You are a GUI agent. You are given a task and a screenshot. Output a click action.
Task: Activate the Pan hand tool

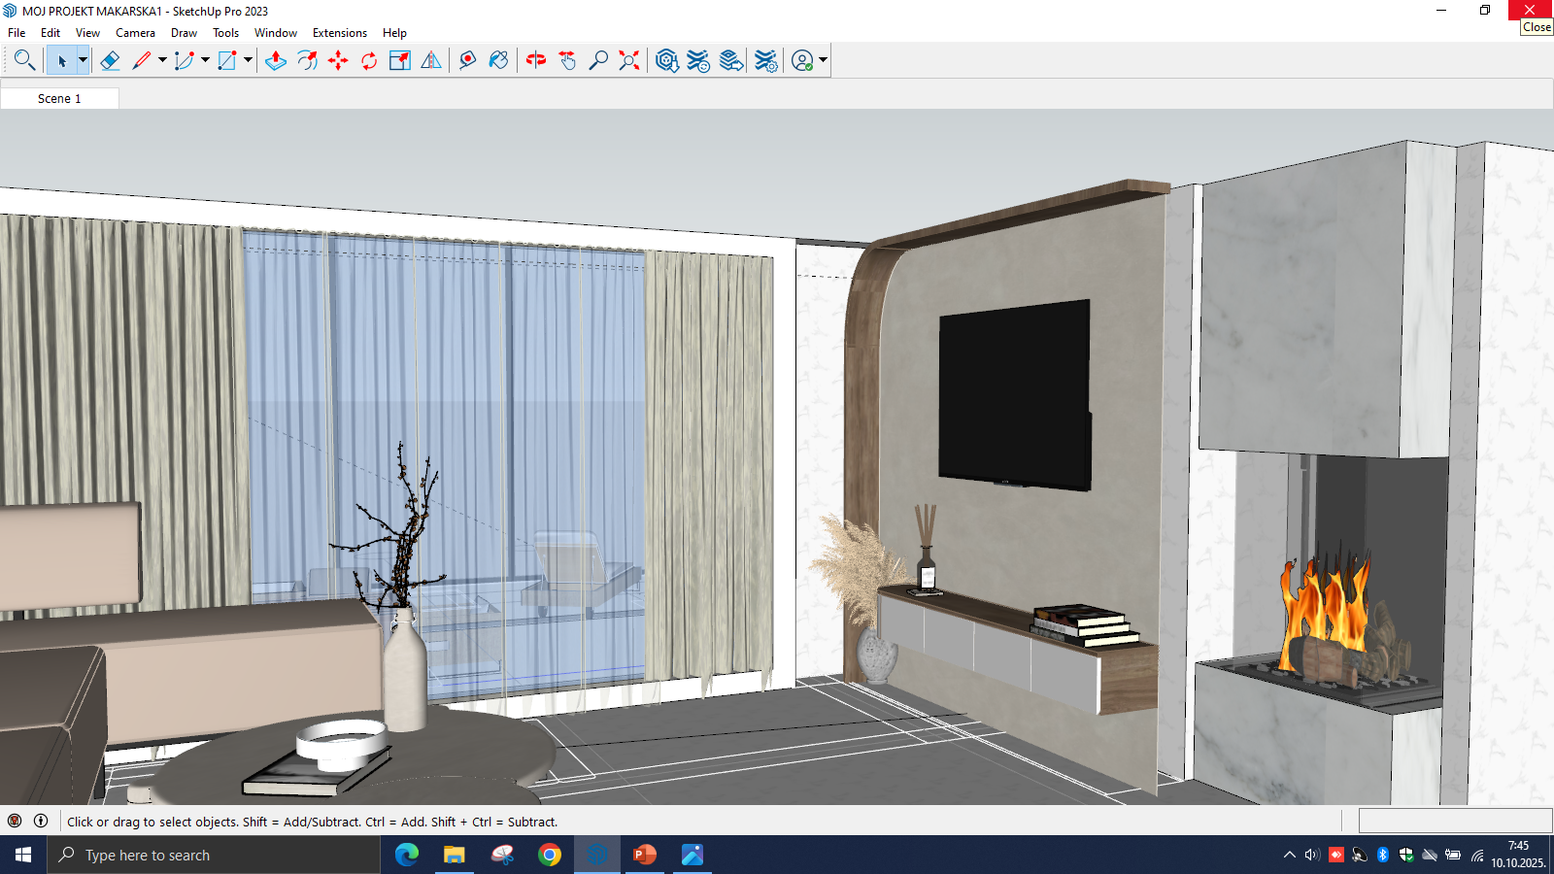567,60
